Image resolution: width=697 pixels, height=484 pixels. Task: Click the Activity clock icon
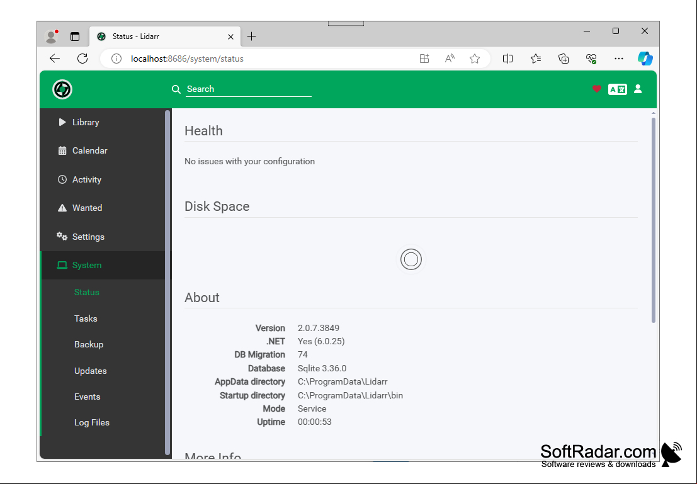click(x=62, y=179)
